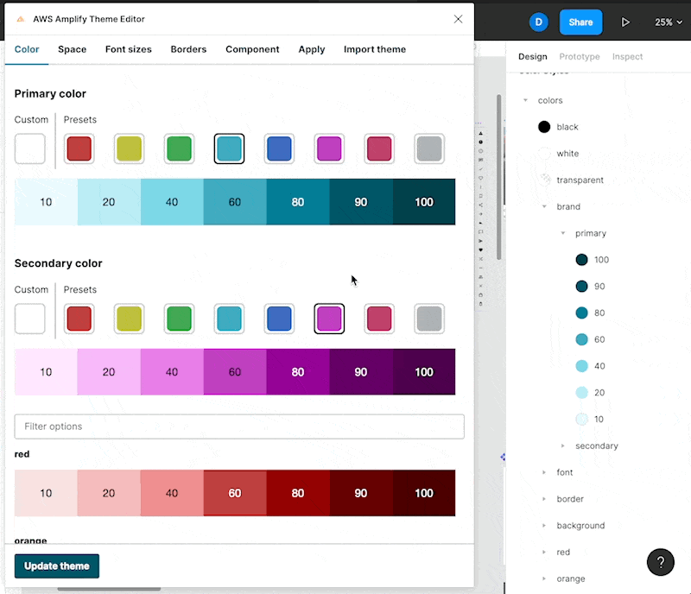The width and height of the screenshot is (691, 594).
Task: Select the purple primary preset
Action: coord(329,148)
